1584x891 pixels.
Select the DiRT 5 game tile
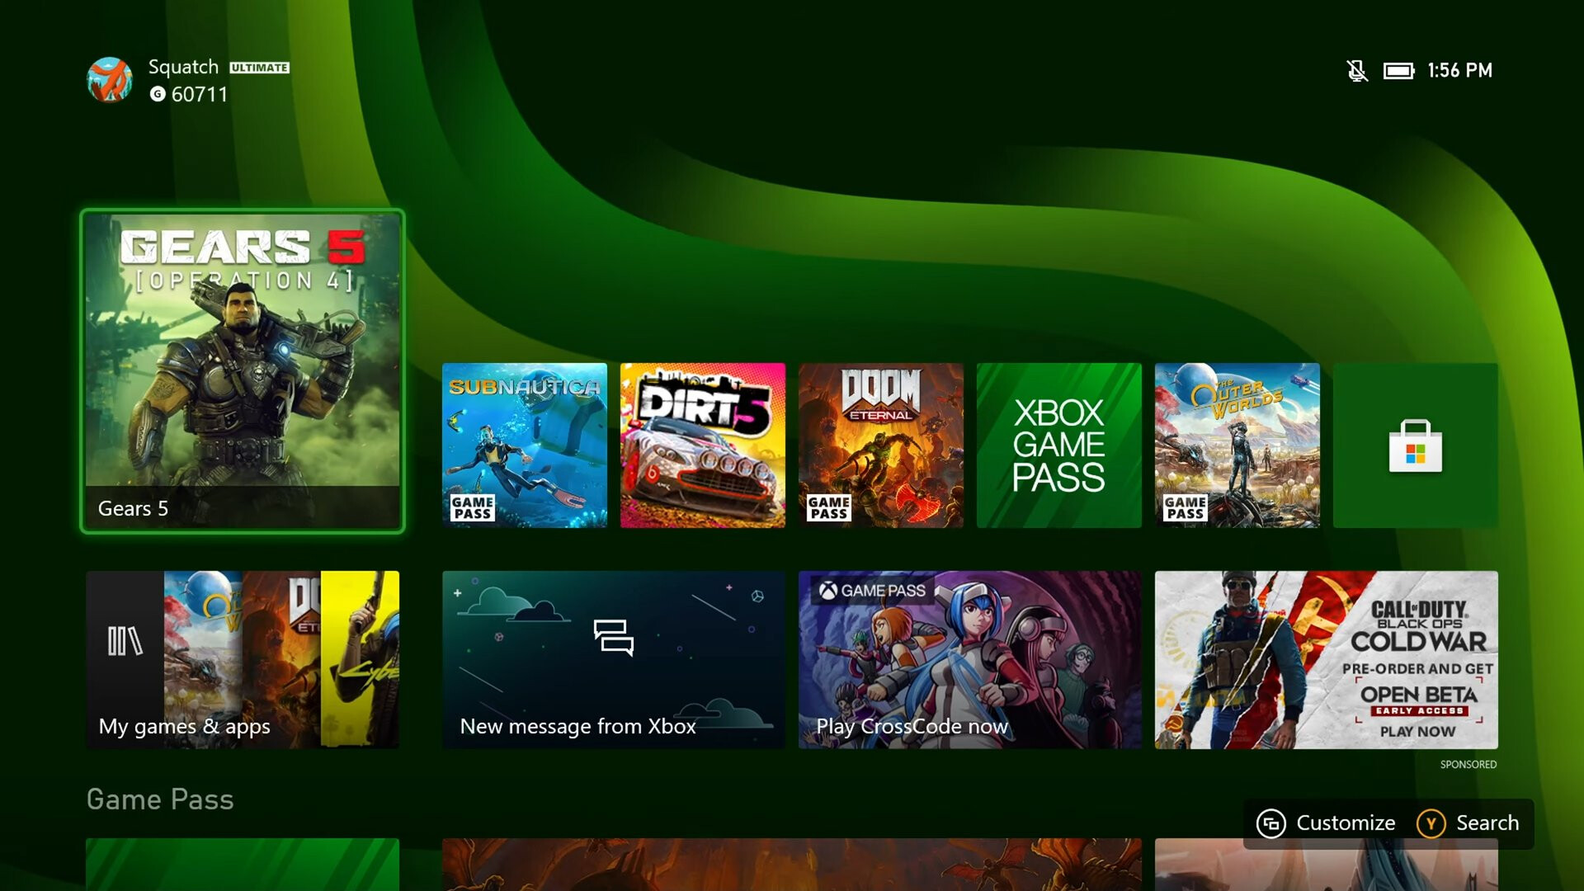point(703,445)
